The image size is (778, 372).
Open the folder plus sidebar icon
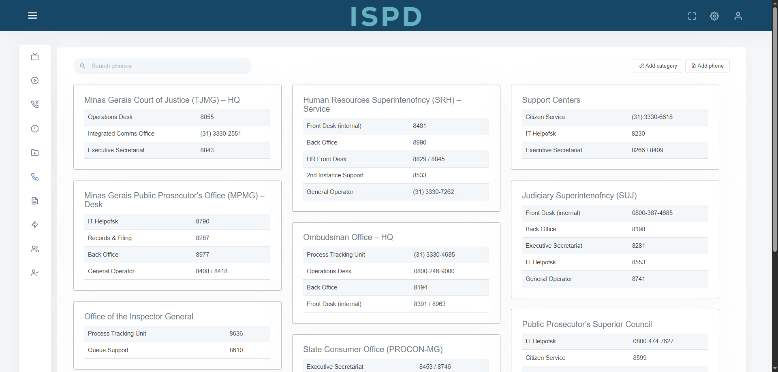click(35, 153)
